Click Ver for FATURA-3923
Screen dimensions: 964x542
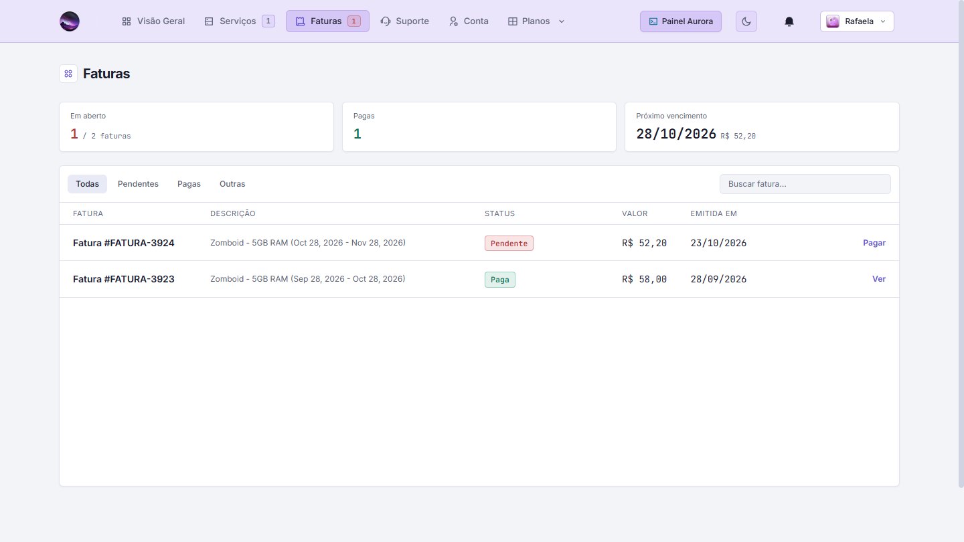pyautogui.click(x=879, y=279)
